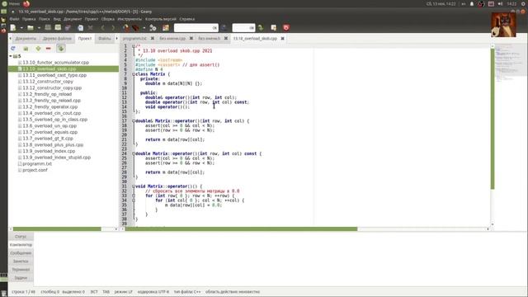Click the toolbar search text field
The image size is (528, 297).
coord(196,28)
